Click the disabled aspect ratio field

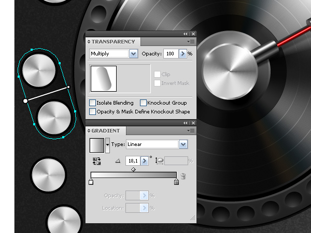[x=176, y=161]
